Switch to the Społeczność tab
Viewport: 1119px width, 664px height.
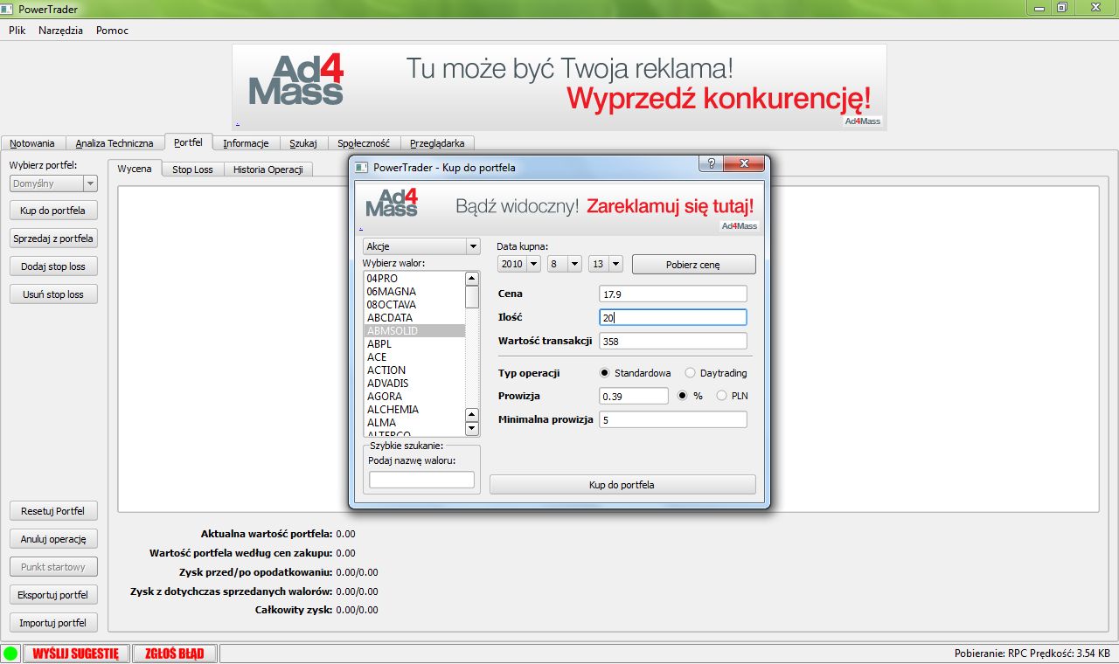coord(363,143)
